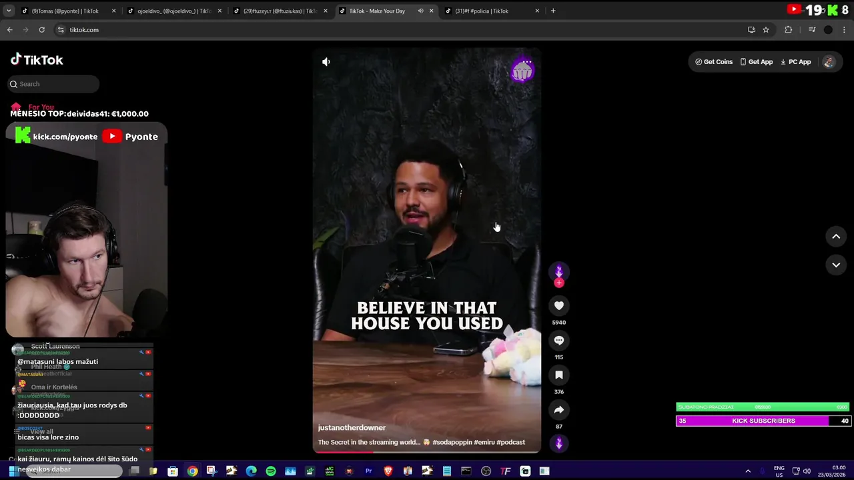Follow creator with red plus badge
Image resolution: width=854 pixels, height=480 pixels.
coord(559,283)
